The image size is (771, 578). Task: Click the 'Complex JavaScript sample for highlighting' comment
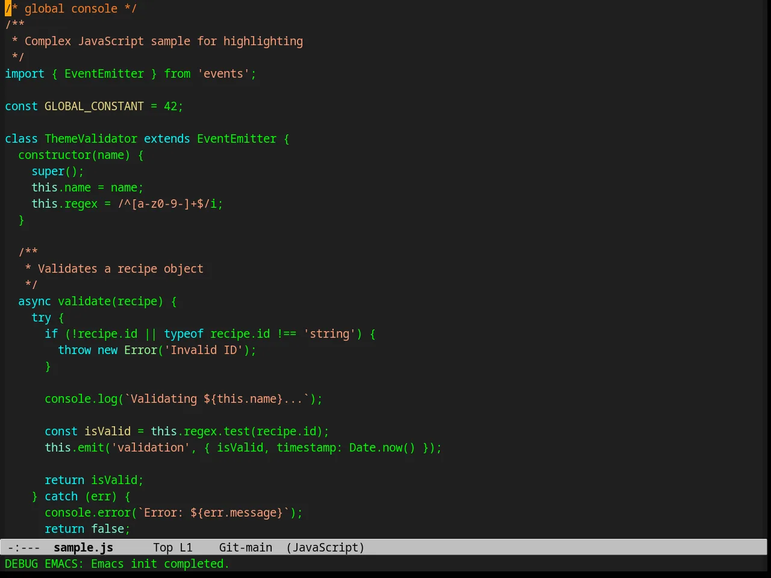click(164, 41)
